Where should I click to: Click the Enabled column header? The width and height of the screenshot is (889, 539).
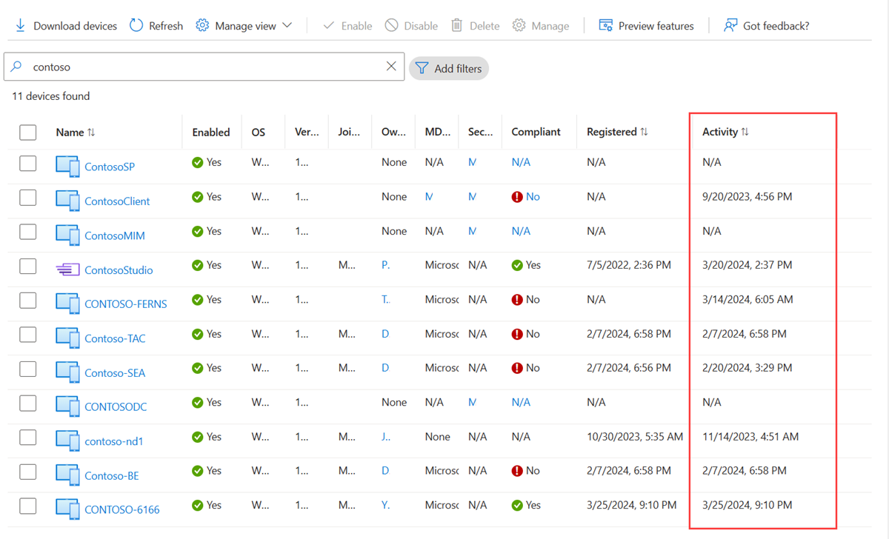click(212, 131)
